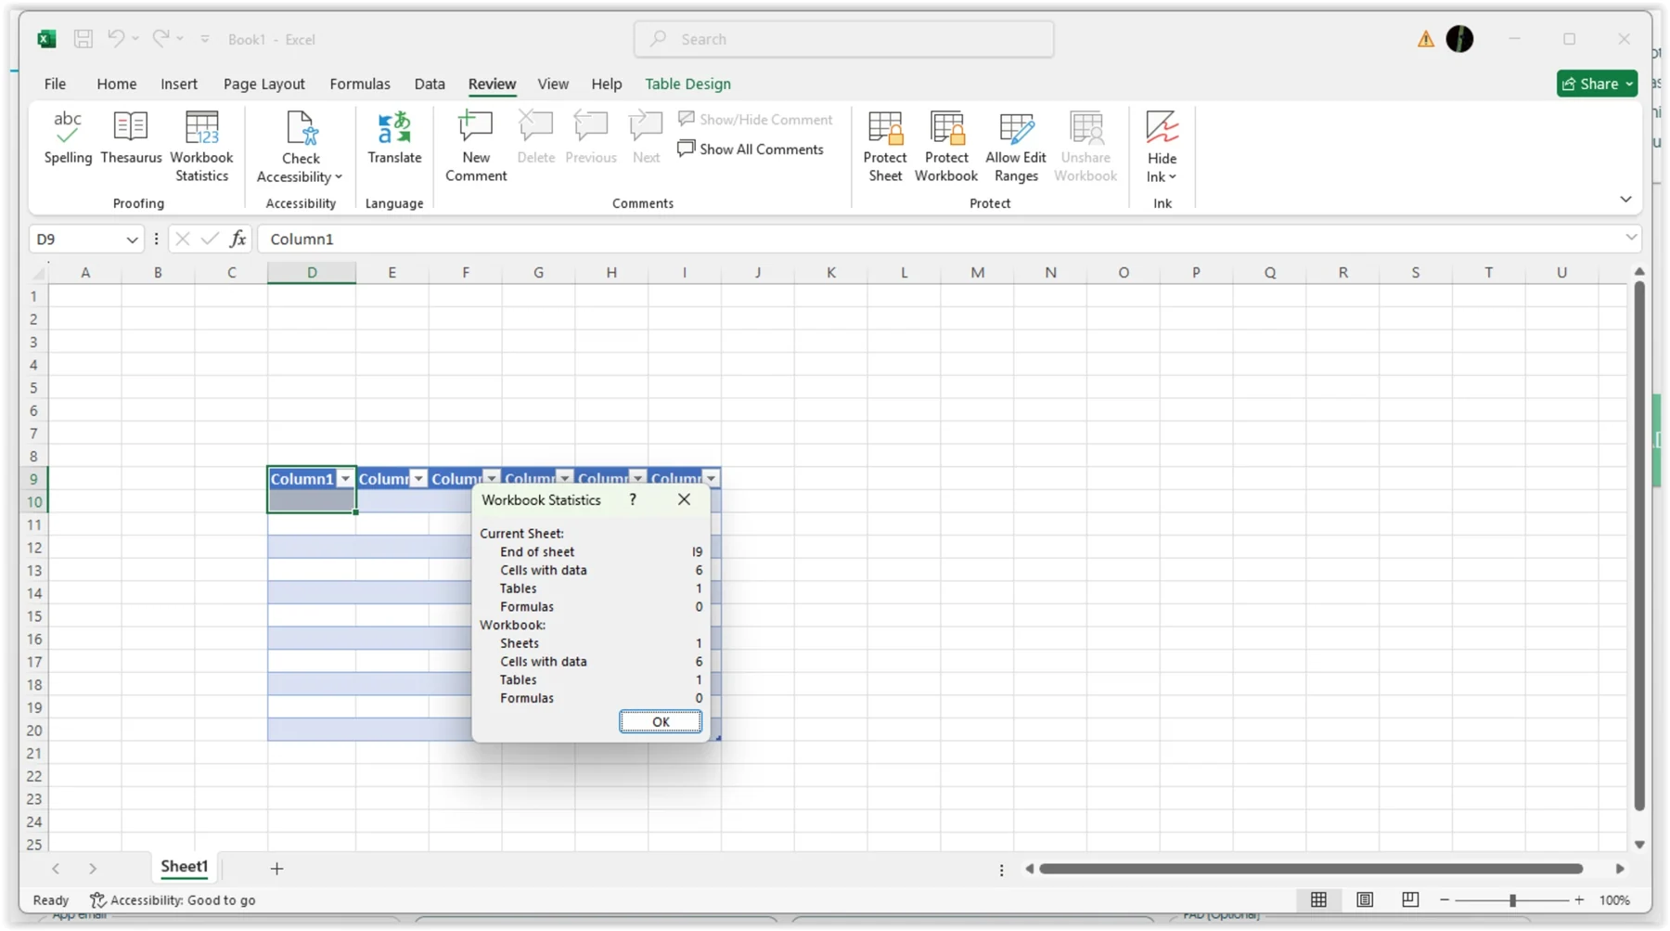This screenshot has height=931, width=1670.
Task: Run the Spelling check
Action: 68,138
